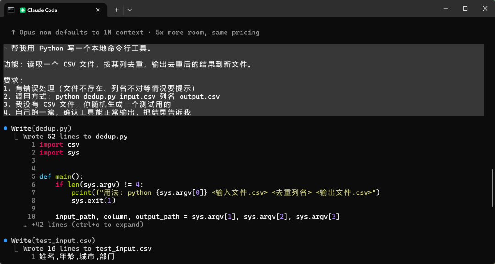Click the green Claude Code tab icon
This screenshot has width=495, height=264.
22,10
